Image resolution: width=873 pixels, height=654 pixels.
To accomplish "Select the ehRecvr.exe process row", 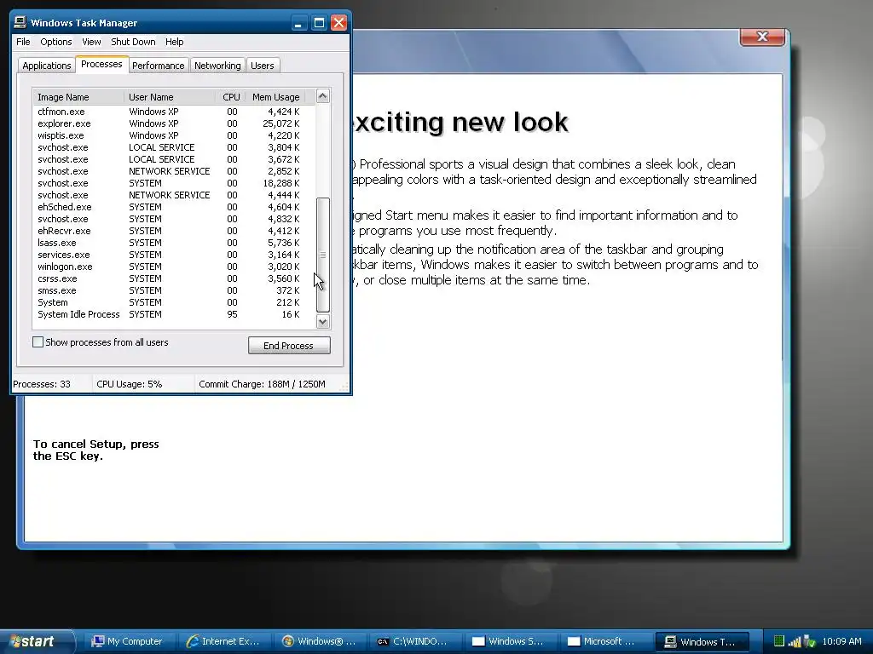I will [170, 231].
